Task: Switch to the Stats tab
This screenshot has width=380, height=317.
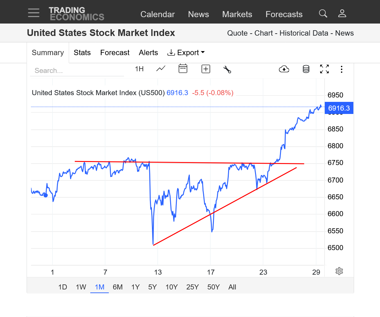Action: point(82,53)
